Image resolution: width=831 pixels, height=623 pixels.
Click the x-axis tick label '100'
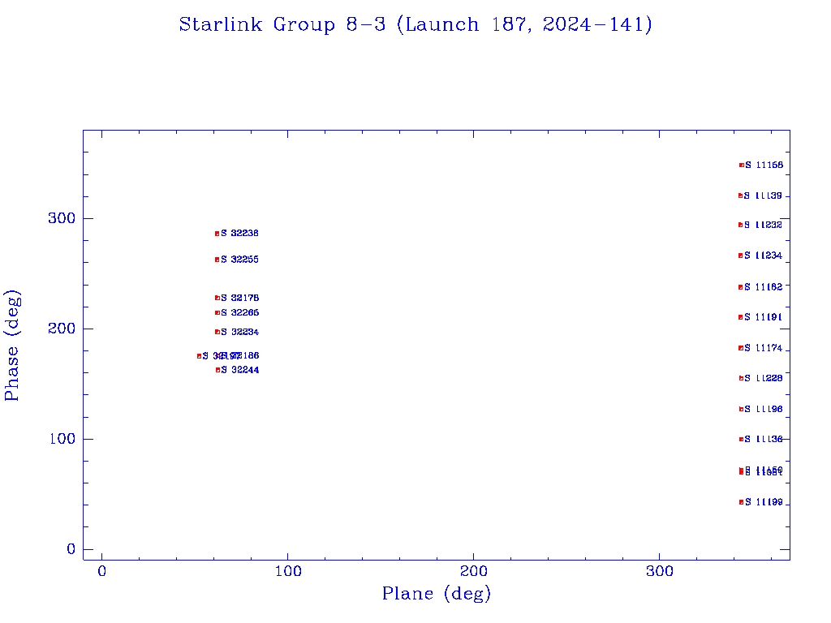pos(288,571)
